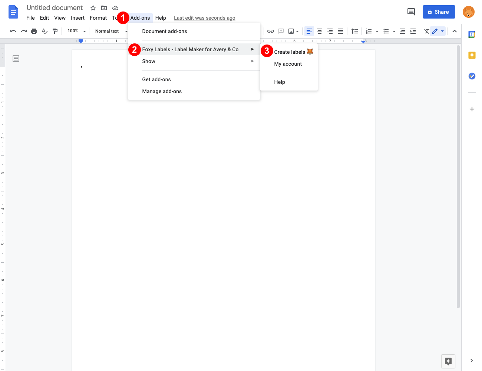Toggle center text alignment
Screen dimensions: 482x371
pyautogui.click(x=320, y=31)
